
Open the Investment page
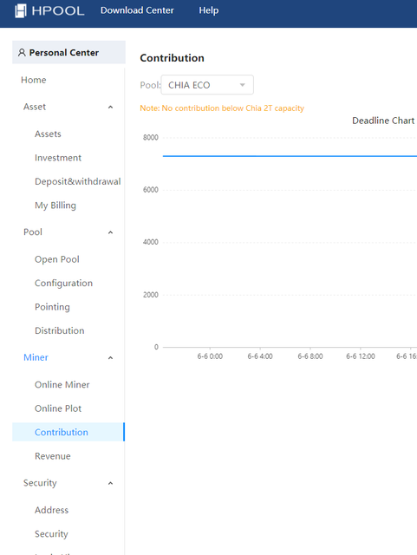(x=58, y=158)
